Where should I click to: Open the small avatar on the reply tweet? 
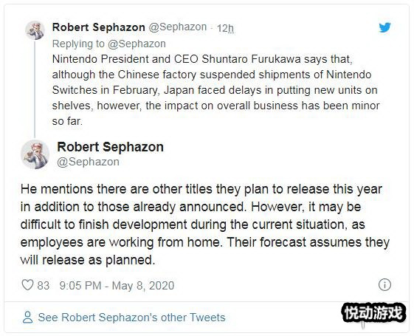pos(35,30)
